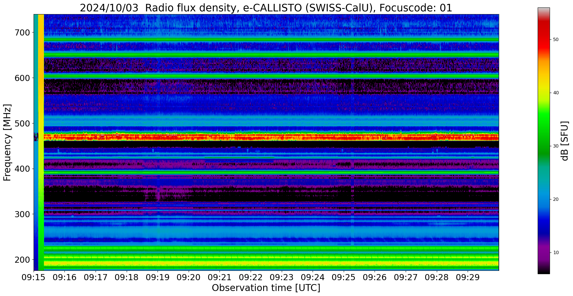This screenshot has width=573, height=296.
Task: Click the 09:24 time tick label
Action: [313, 278]
